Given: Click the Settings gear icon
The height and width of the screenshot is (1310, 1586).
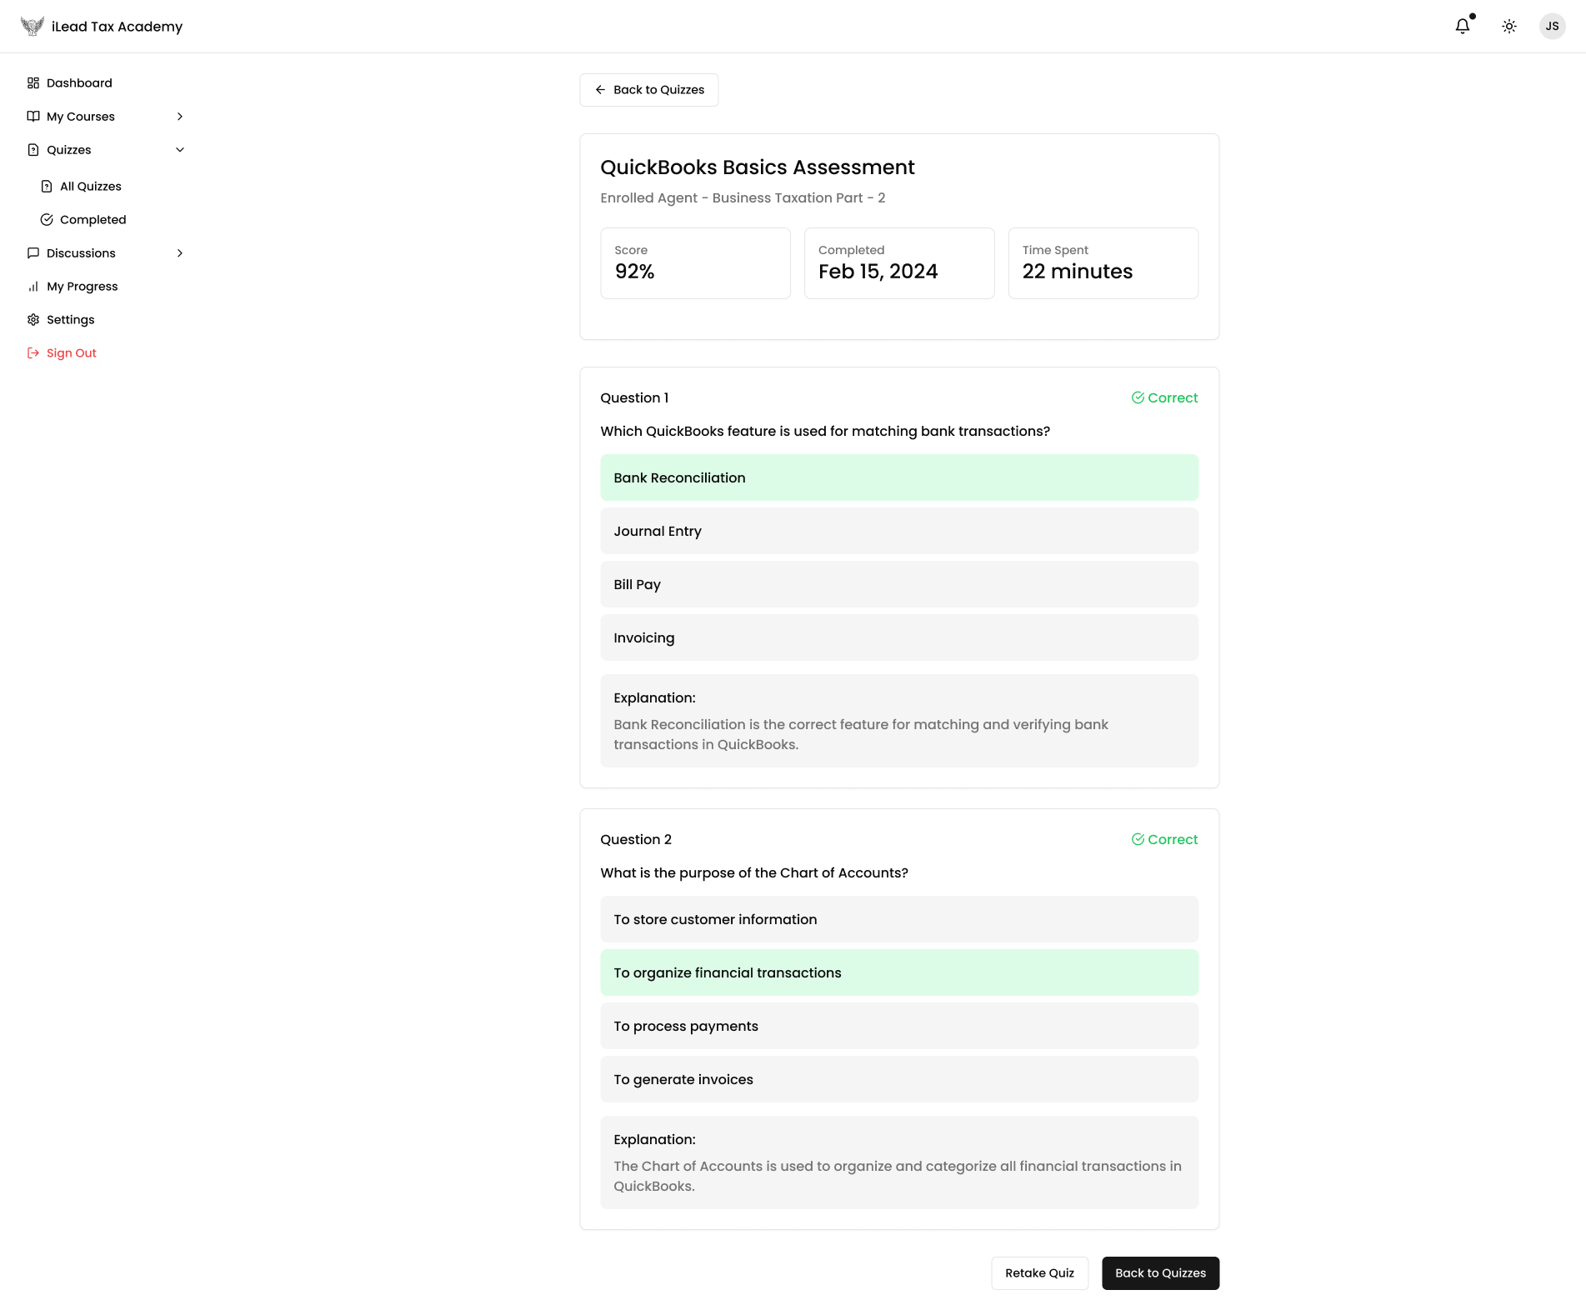Looking at the screenshot, I should coord(33,320).
